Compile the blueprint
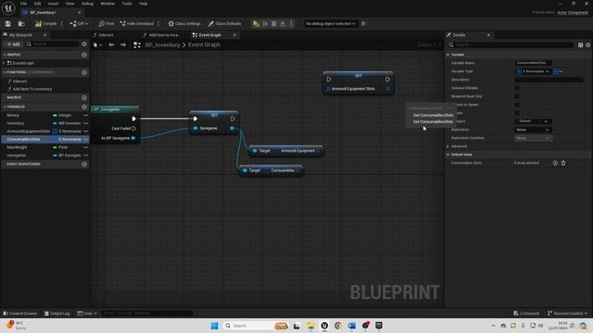The height and width of the screenshot is (333, 593). [45, 24]
